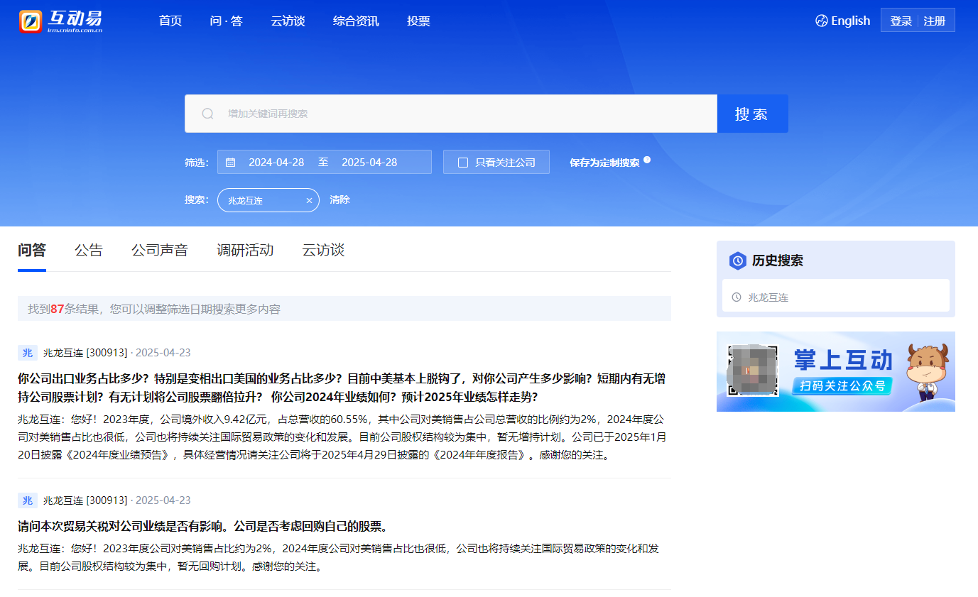Remove the 兆龙互连 search tag with X
Viewport: 978px width, 597px height.
coord(309,201)
